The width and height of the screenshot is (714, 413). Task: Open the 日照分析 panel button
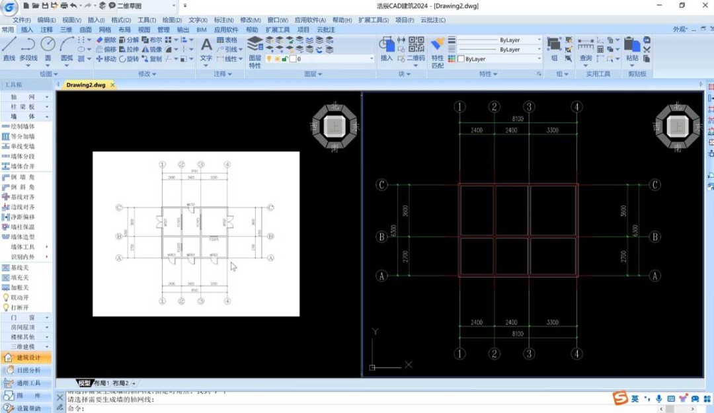pyautogui.click(x=28, y=370)
